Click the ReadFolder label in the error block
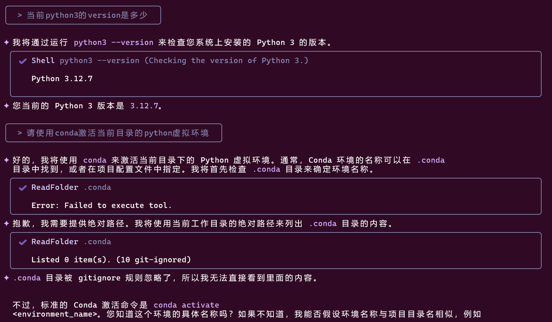Viewport: 552px width, 322px height. click(55, 187)
